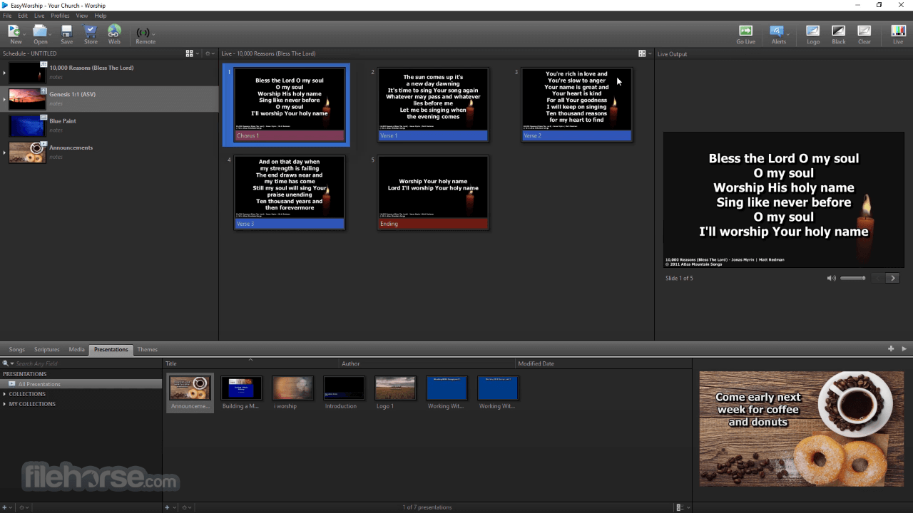913x513 pixels.
Task: Open the Store shopping cart icon
Action: (x=91, y=31)
